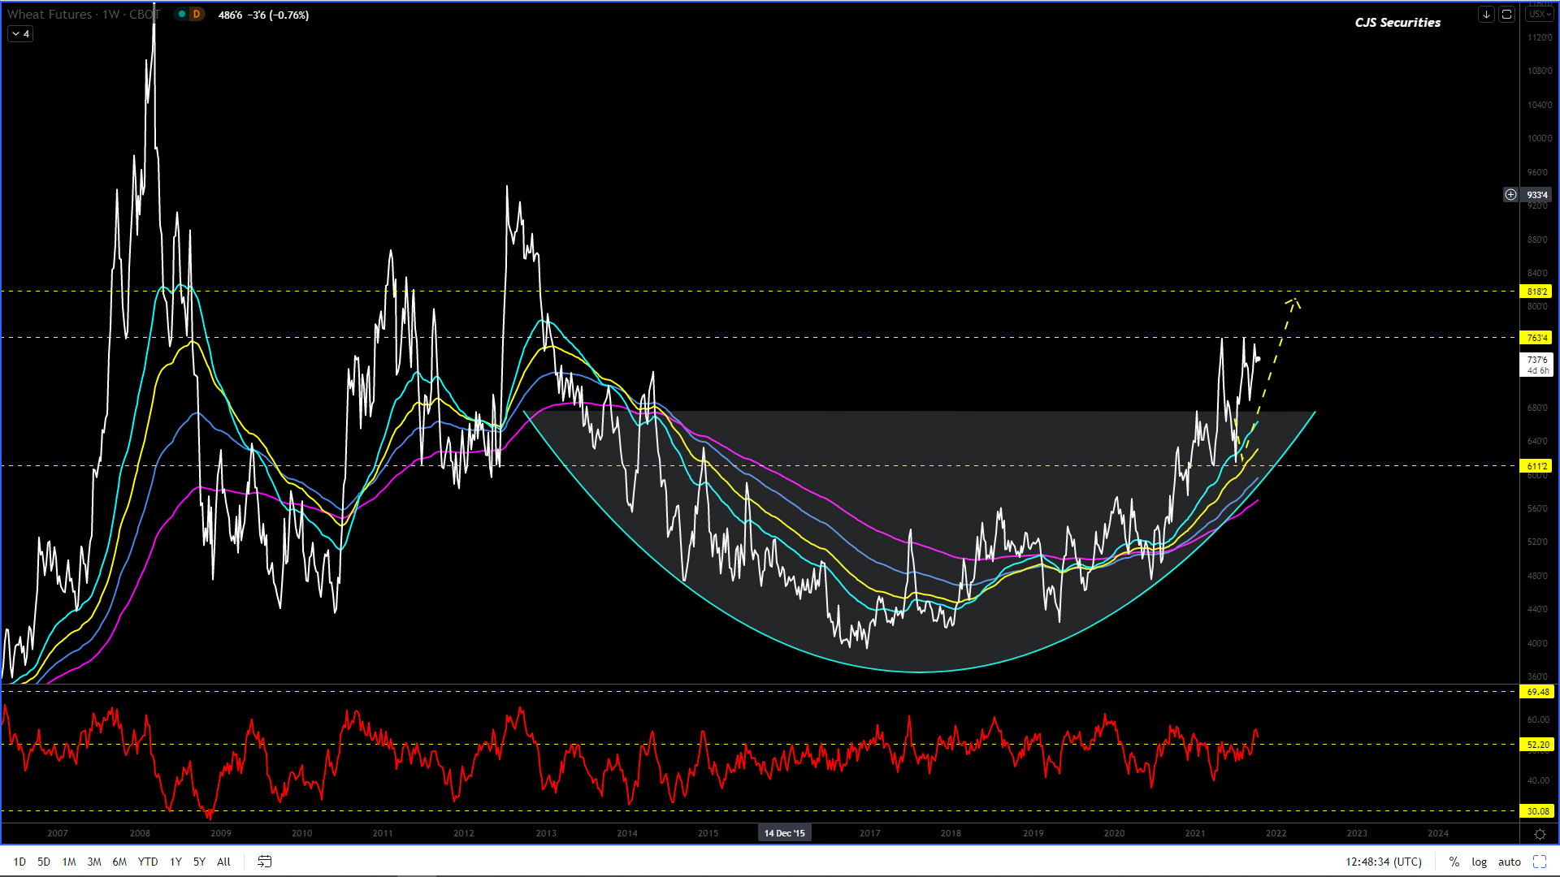1560x877 pixels.
Task: Click fullscreen mode icon in bottom toolbar
Action: pos(1539,862)
